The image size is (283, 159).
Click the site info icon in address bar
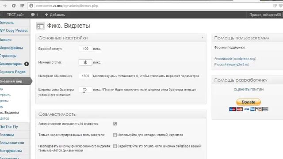point(31,6)
